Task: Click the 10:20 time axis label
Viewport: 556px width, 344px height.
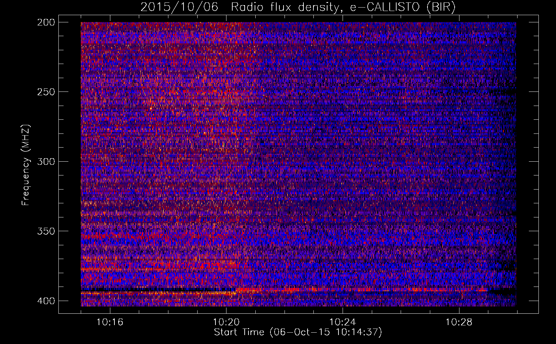Action: point(226,322)
